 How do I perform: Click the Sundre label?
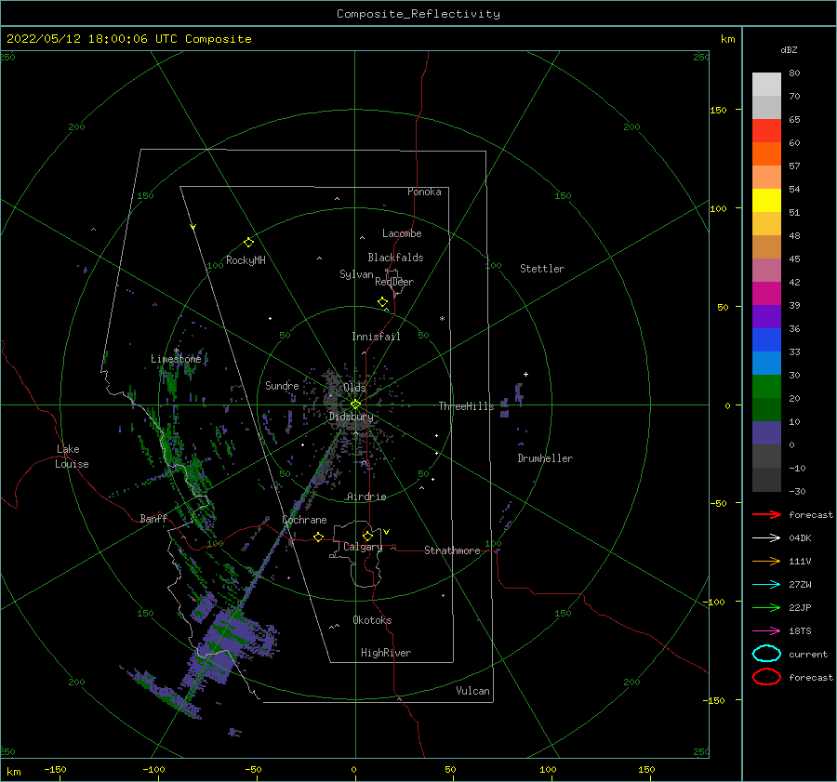[282, 385]
